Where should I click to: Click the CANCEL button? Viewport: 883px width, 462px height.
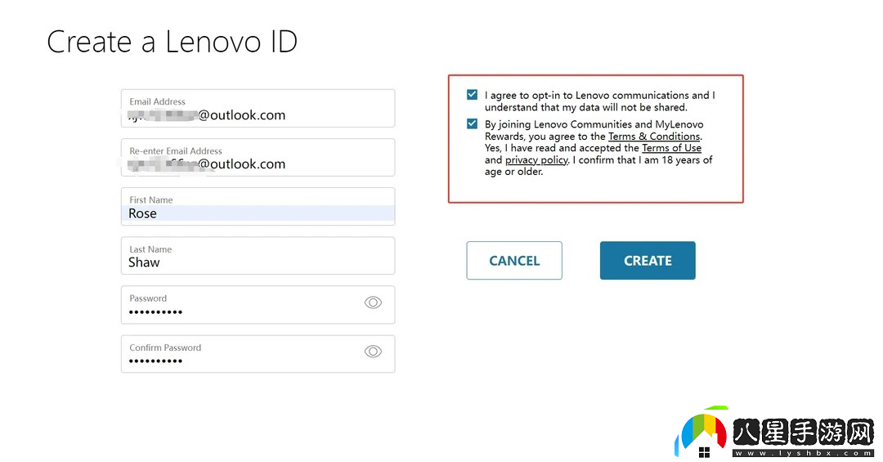click(514, 260)
